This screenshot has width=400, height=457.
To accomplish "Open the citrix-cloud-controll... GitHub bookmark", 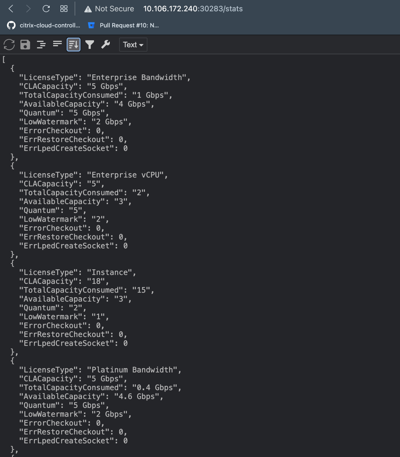I will 44,26.
